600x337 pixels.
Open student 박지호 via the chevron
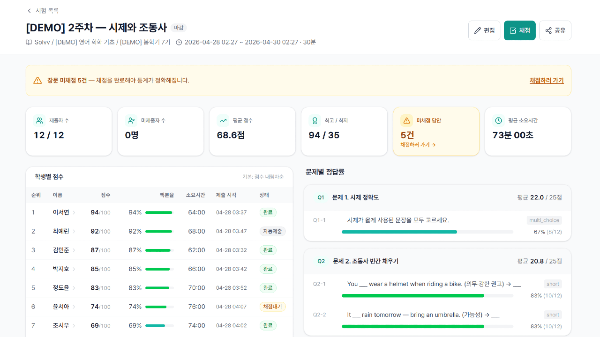pyautogui.click(x=74, y=269)
